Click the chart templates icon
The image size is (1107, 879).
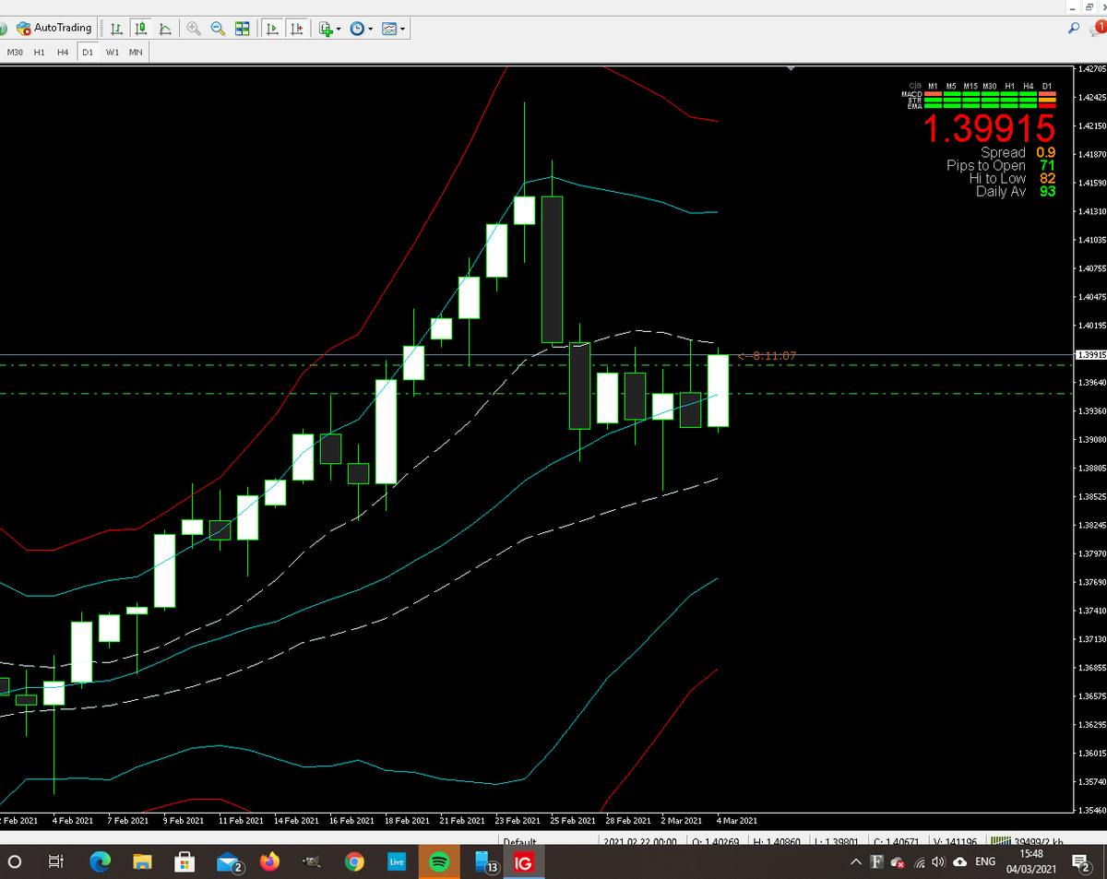tap(388, 29)
